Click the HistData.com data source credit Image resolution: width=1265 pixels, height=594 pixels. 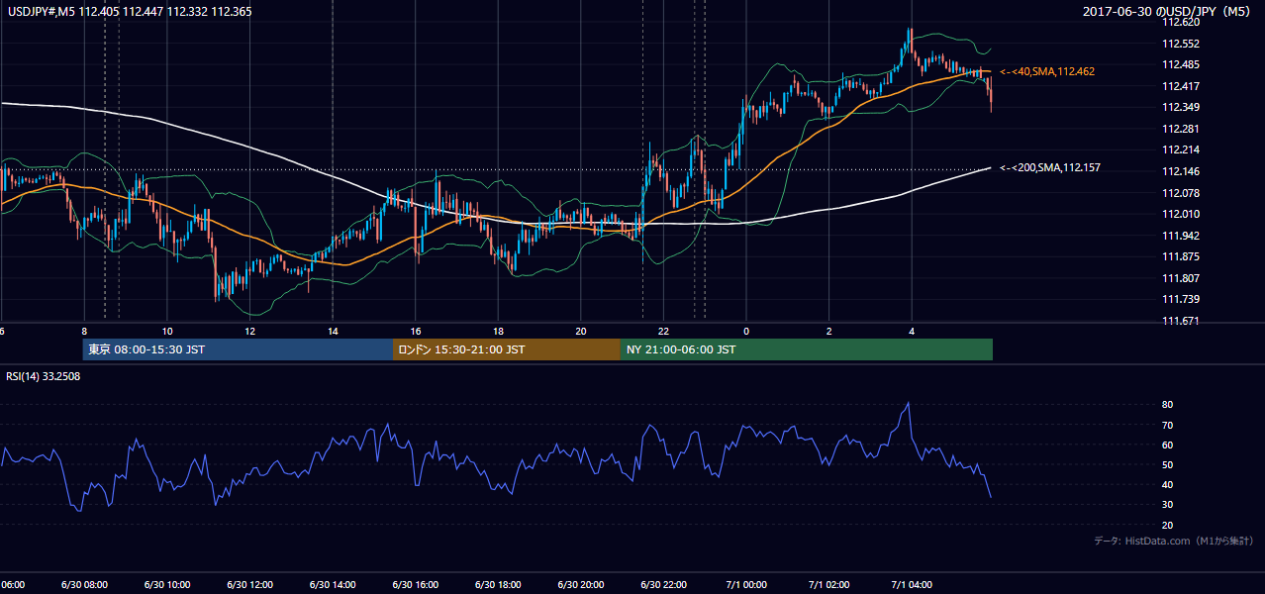tap(1173, 541)
